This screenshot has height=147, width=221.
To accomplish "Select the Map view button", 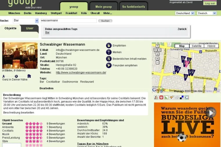I will 182,46.
